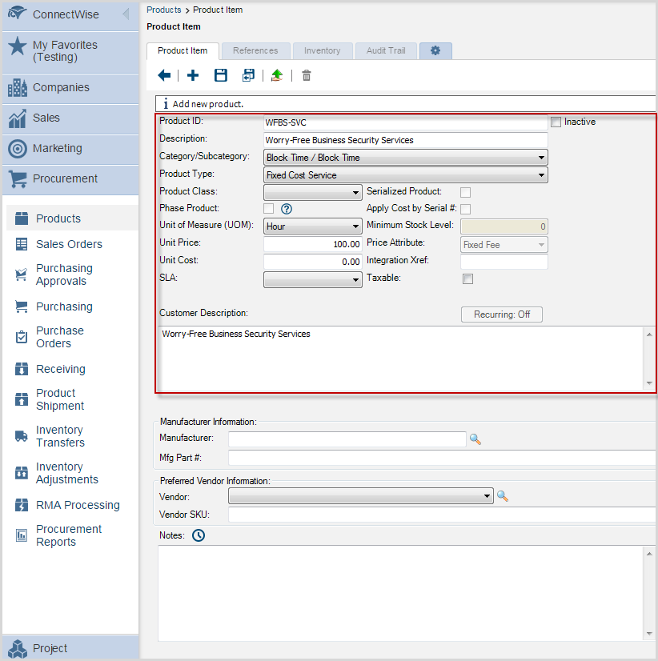Click the Save and Close toolbar icon
Image resolution: width=658 pixels, height=661 pixels.
248,75
